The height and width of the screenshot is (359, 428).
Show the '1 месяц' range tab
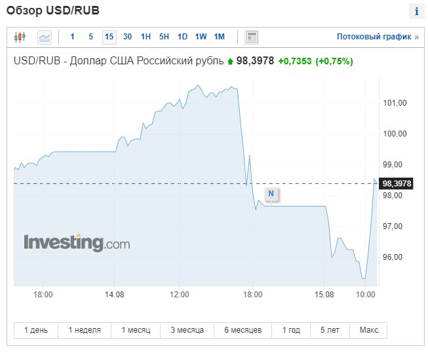pos(137,329)
